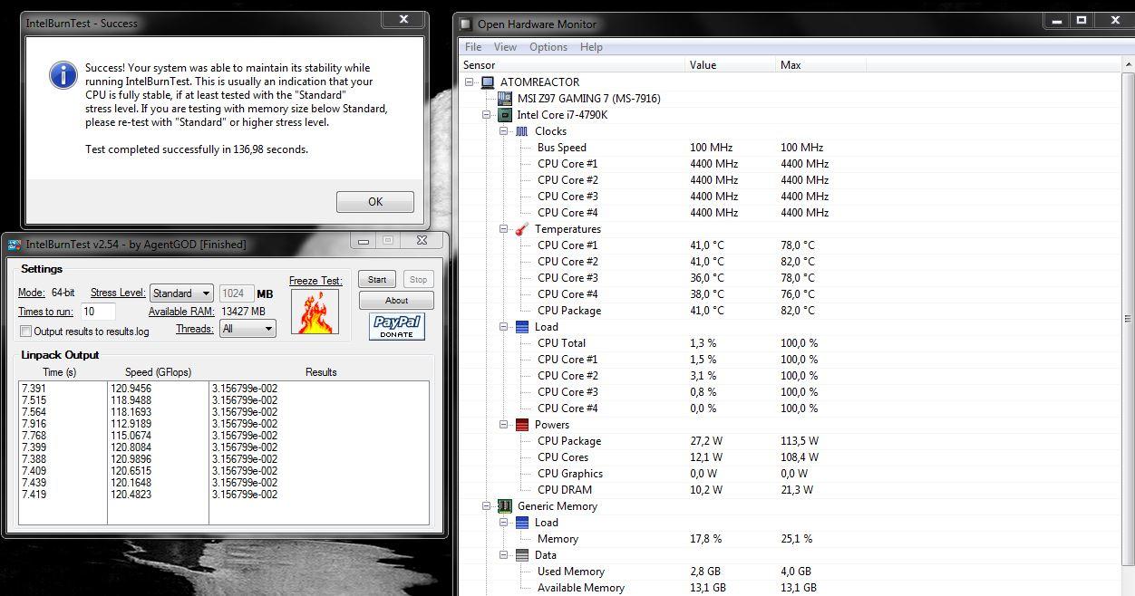Click the About button

396,301
